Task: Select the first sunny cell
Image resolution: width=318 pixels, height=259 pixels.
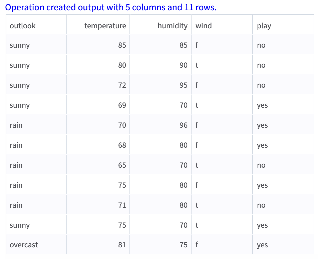Action: 19,45
